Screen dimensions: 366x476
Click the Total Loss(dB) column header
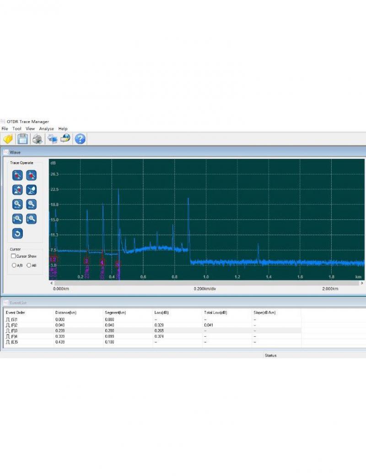pos(215,312)
